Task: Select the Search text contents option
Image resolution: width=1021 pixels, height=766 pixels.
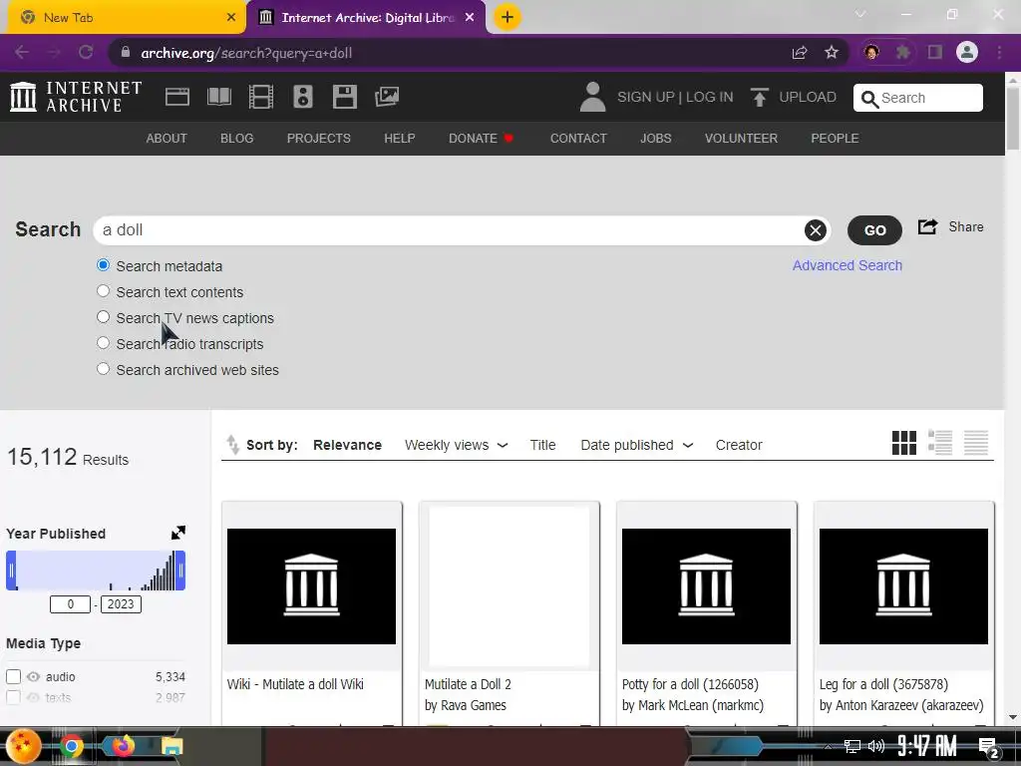Action: (103, 291)
